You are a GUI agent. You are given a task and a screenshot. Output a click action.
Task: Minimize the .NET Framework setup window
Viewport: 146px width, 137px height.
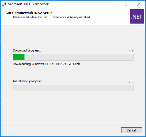point(112,4)
